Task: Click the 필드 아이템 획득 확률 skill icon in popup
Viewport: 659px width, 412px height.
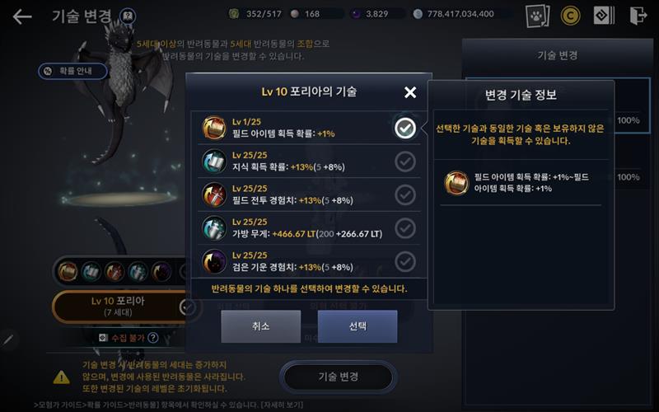Action: (214, 128)
